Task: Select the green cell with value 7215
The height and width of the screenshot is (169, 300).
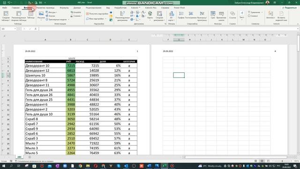Action: pos(71,66)
